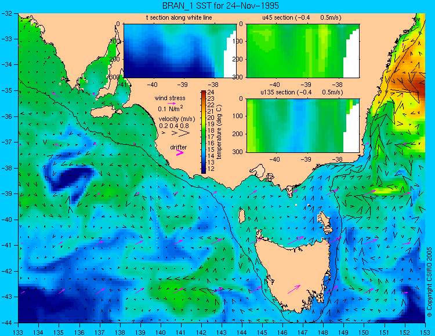Viewport: 435px width, 336px height.
Task: Click latitude label -44 on main map axis
Action: 8,323
